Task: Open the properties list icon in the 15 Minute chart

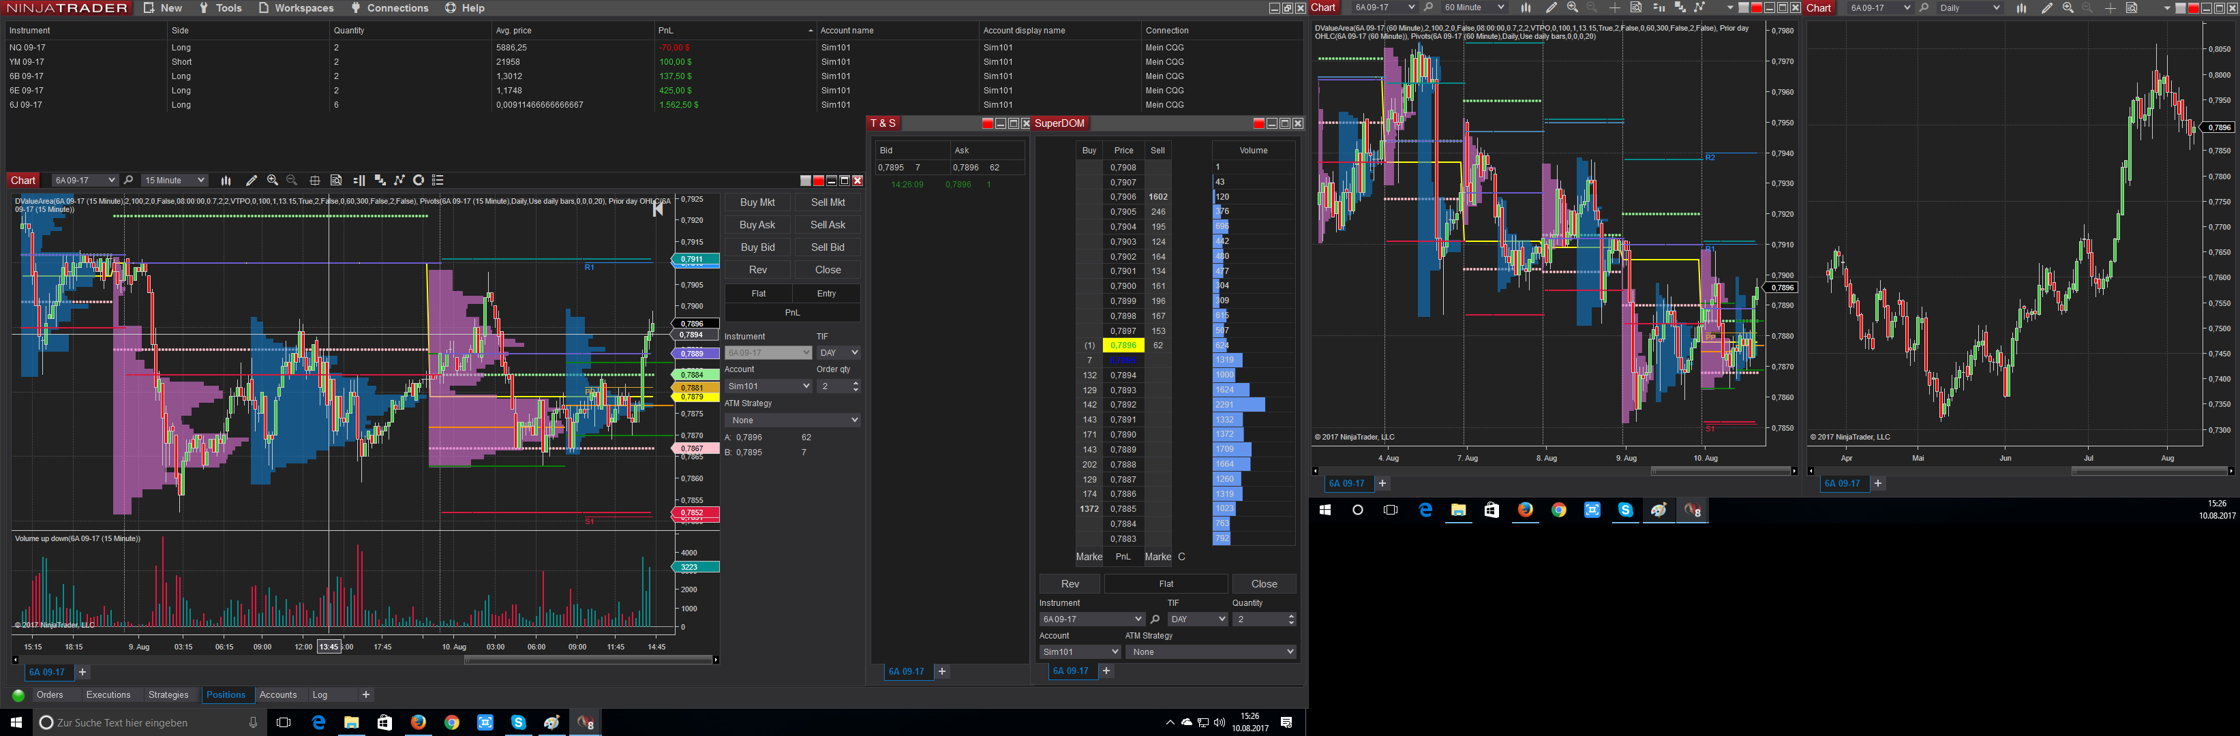Action: [x=438, y=180]
